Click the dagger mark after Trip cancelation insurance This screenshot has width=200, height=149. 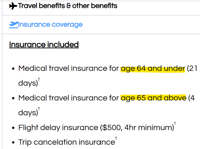click(116, 138)
